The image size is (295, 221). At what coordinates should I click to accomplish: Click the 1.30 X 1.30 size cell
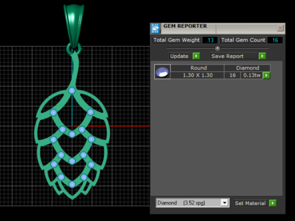(x=197, y=75)
